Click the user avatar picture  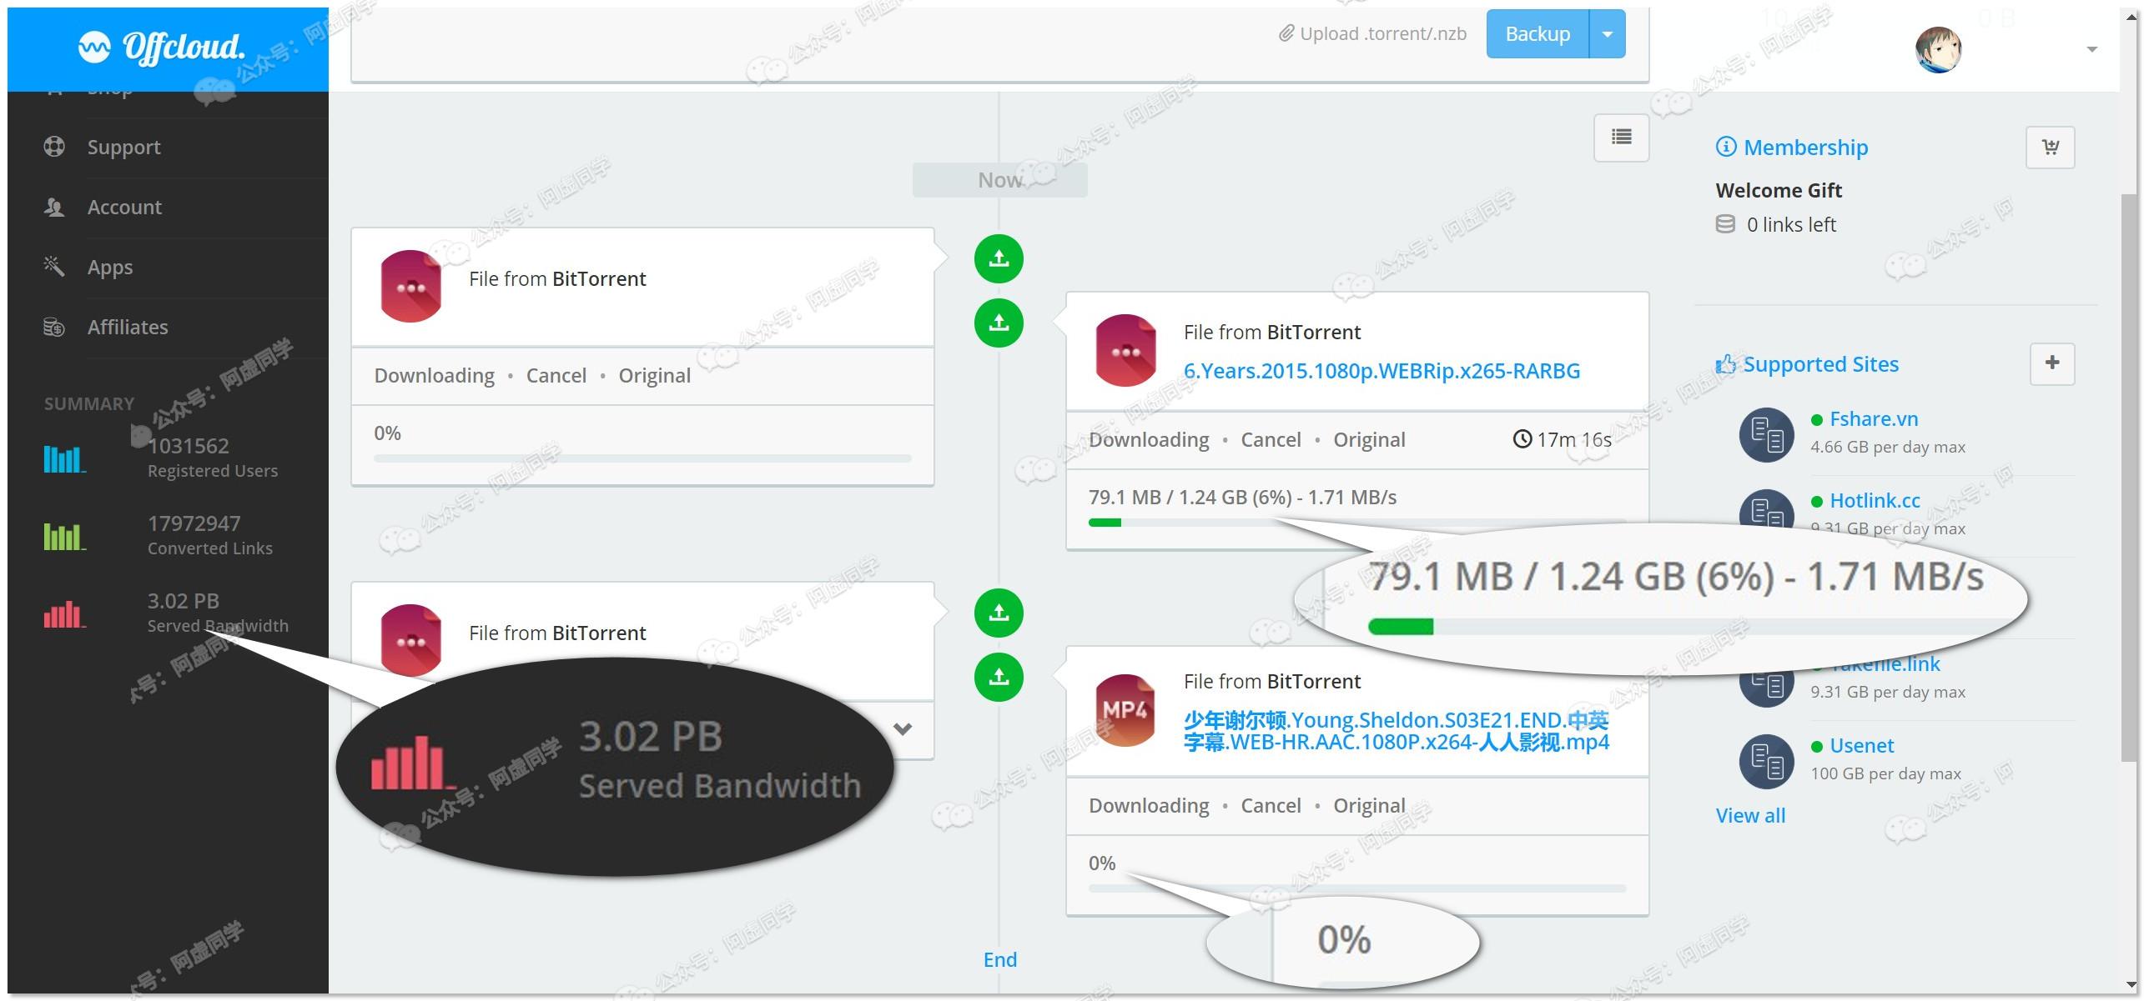click(1937, 50)
